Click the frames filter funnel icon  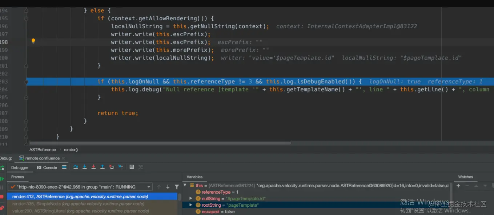(177, 187)
